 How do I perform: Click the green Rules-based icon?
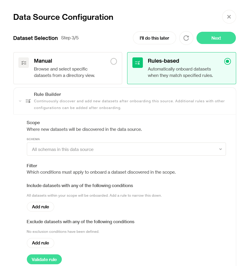point(138,63)
